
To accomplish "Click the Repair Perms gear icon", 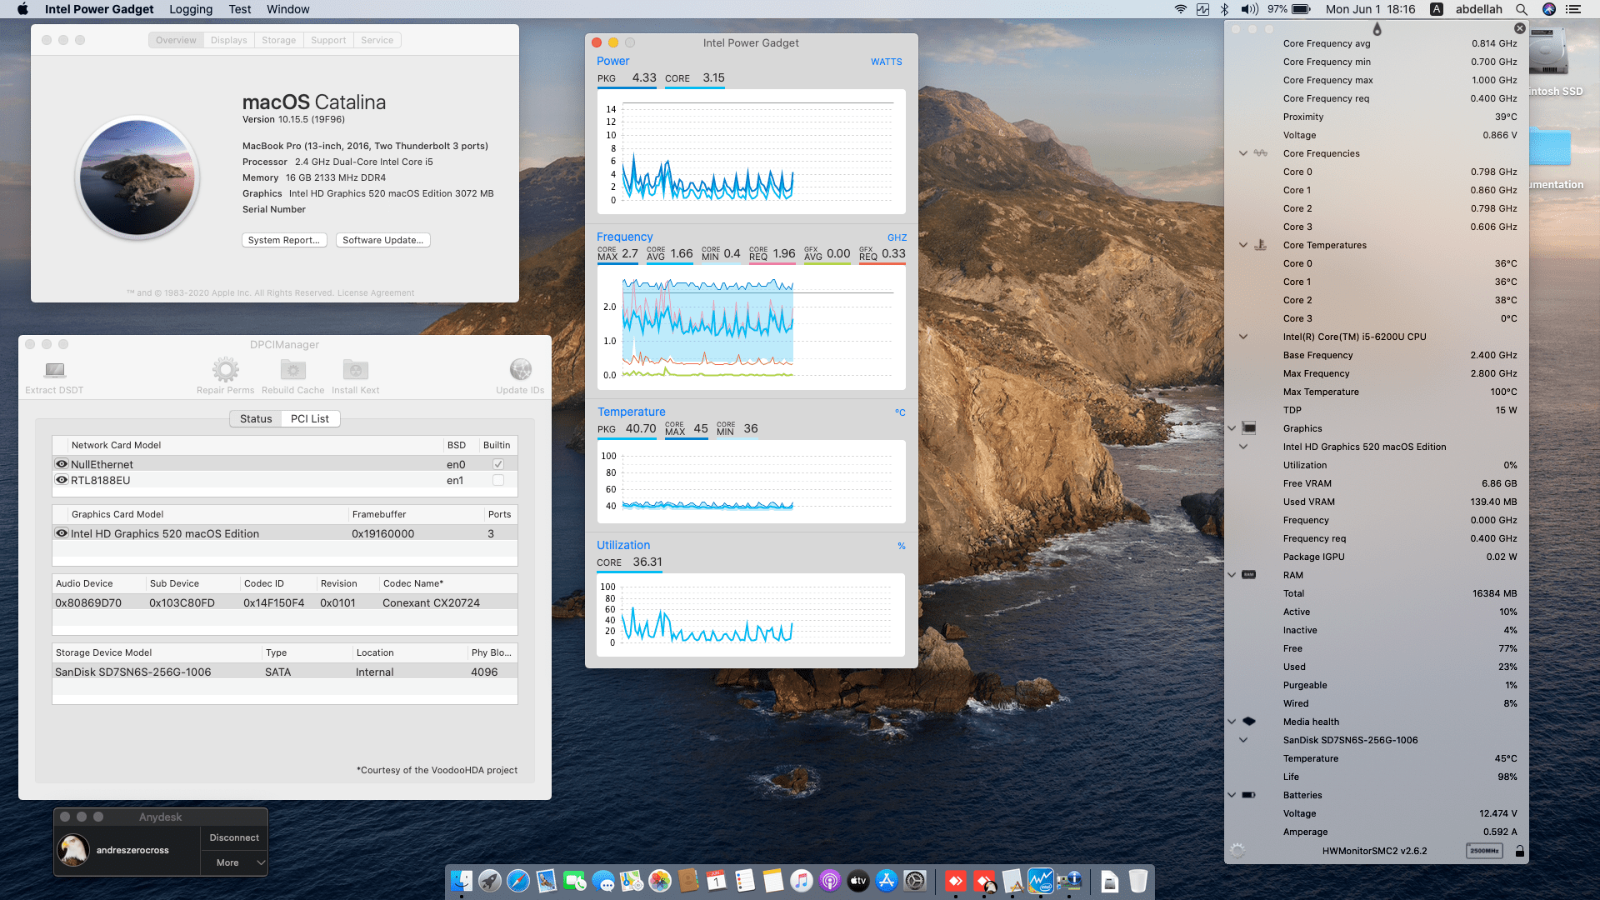I will [x=224, y=371].
